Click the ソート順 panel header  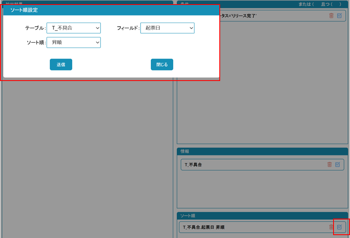[263, 216]
